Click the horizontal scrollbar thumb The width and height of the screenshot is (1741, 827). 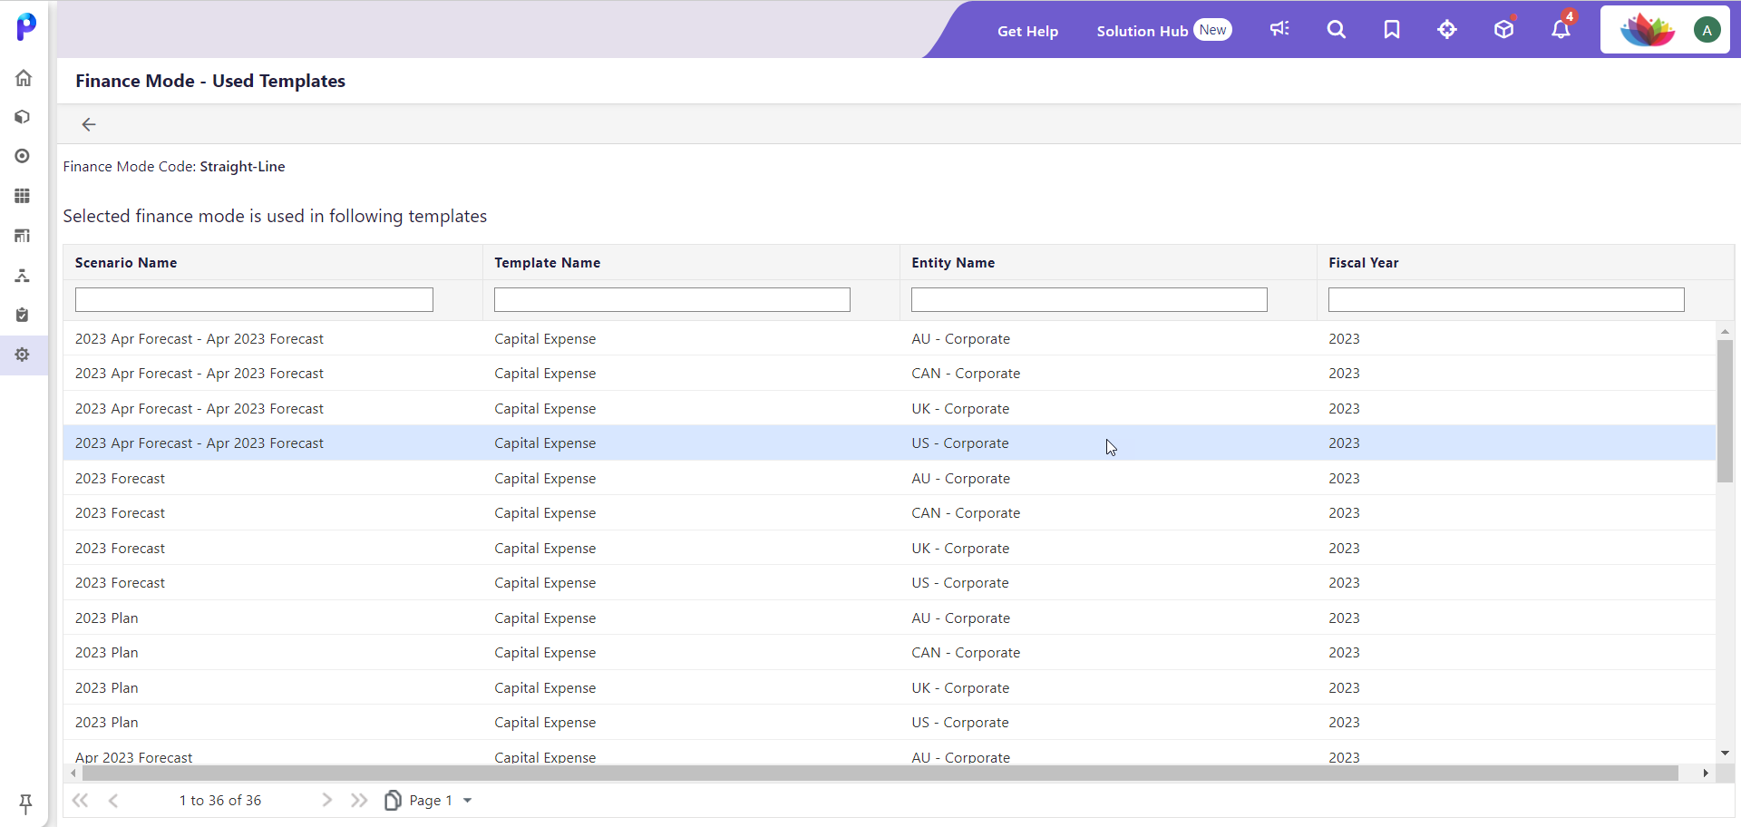(x=880, y=773)
